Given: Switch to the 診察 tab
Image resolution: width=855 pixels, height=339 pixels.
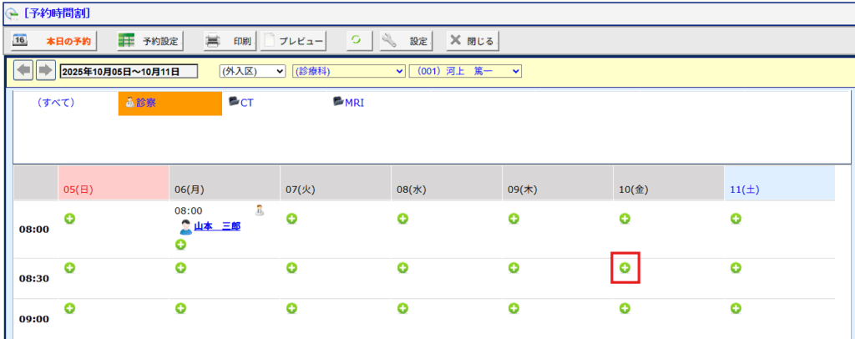Looking at the screenshot, I should [x=169, y=104].
